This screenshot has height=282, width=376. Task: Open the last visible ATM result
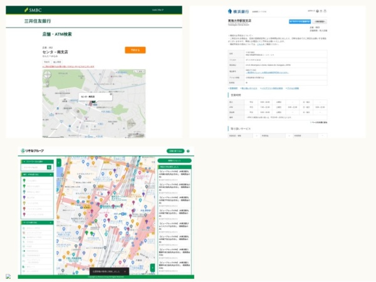(174, 266)
